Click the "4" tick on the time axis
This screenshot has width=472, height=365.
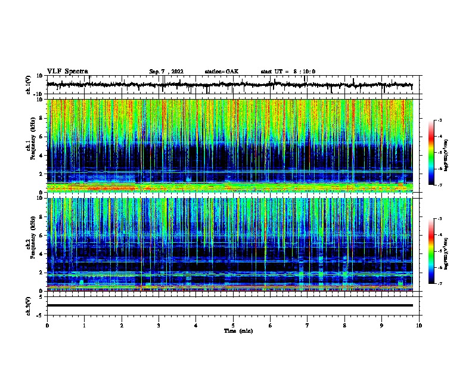(x=196, y=326)
